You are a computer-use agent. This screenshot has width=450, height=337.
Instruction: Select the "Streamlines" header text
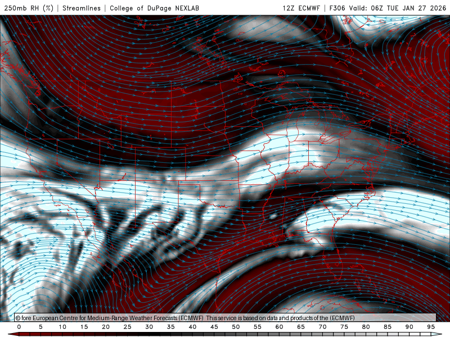click(82, 8)
